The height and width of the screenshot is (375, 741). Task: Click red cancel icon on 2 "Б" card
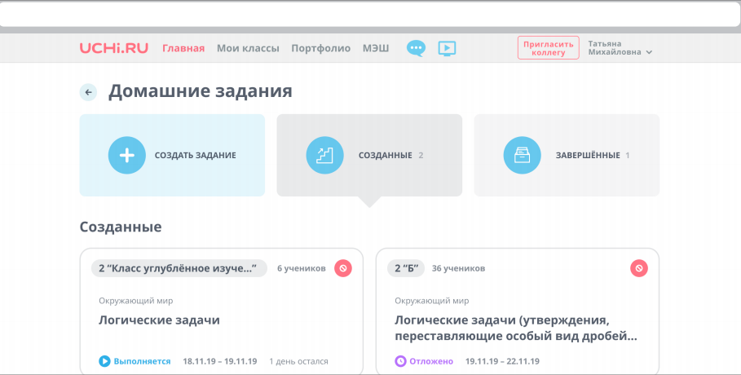(x=639, y=267)
